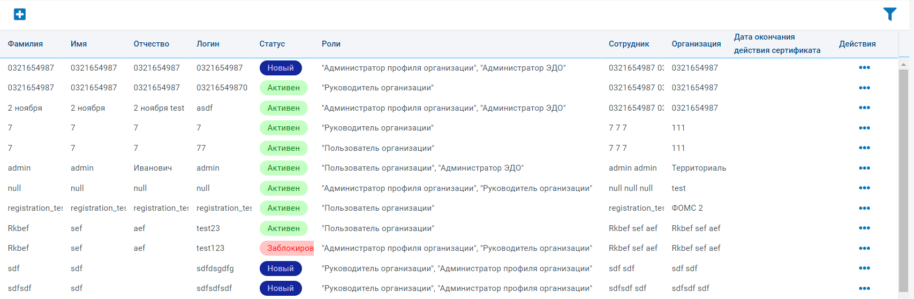Click roles text in test123 row
Viewport: 914px width, 299px height.
[457, 248]
